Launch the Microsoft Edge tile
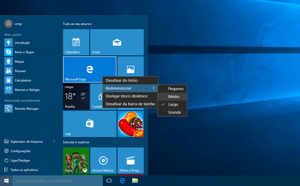Image resolution: width=300 pixels, height=186 pixels. coord(89,70)
